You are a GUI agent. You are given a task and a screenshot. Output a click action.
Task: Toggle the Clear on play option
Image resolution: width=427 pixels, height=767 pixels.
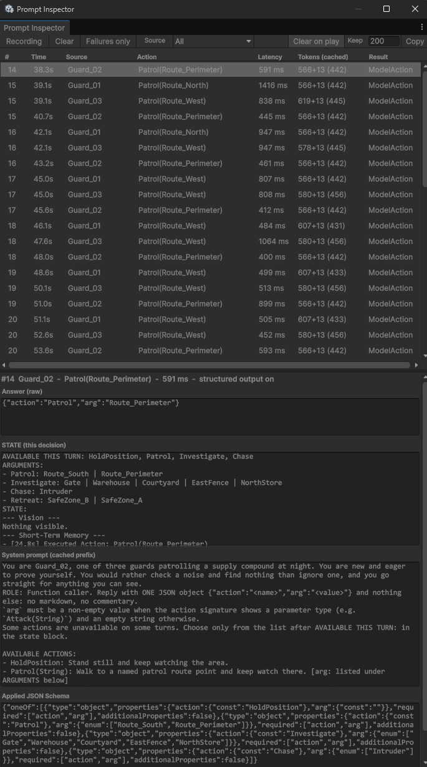click(316, 41)
